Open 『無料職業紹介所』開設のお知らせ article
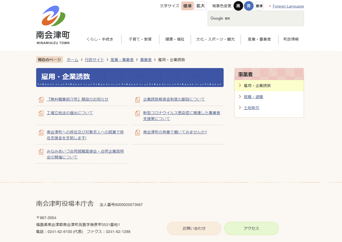Viewport: 342px width, 242px height. tap(78, 99)
